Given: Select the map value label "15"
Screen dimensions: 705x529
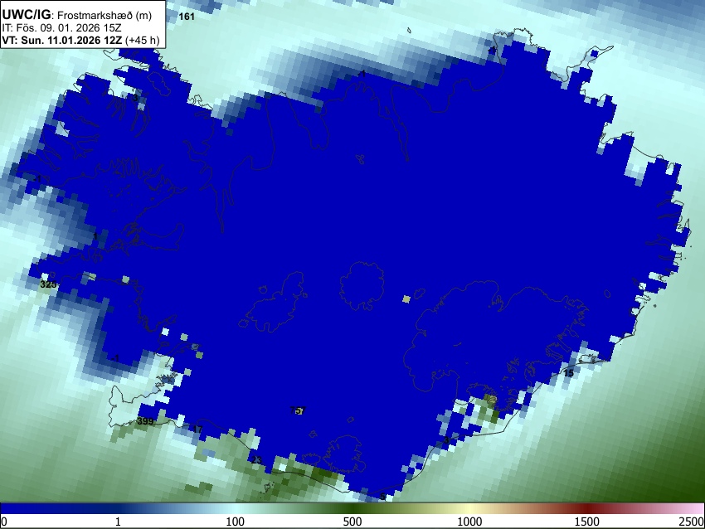Looking at the screenshot, I should 568,373.
